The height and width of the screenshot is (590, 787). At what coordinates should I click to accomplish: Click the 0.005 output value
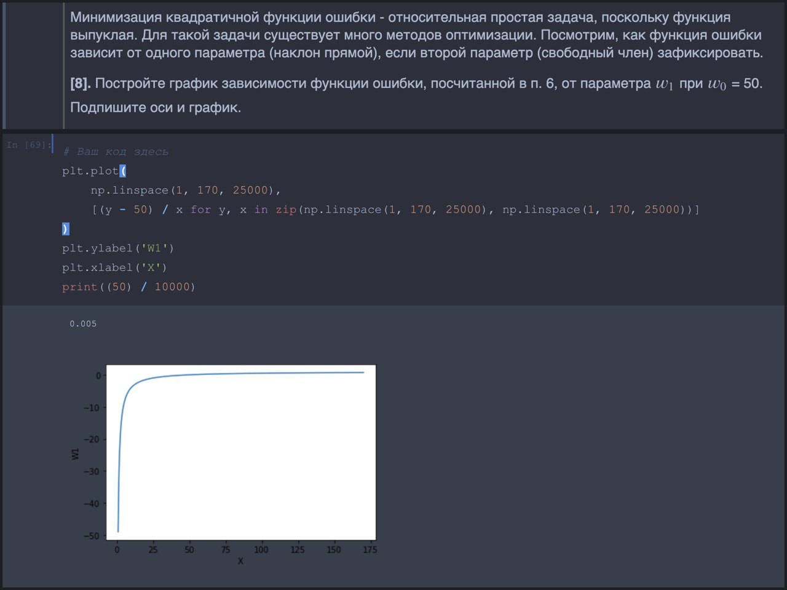click(x=83, y=324)
